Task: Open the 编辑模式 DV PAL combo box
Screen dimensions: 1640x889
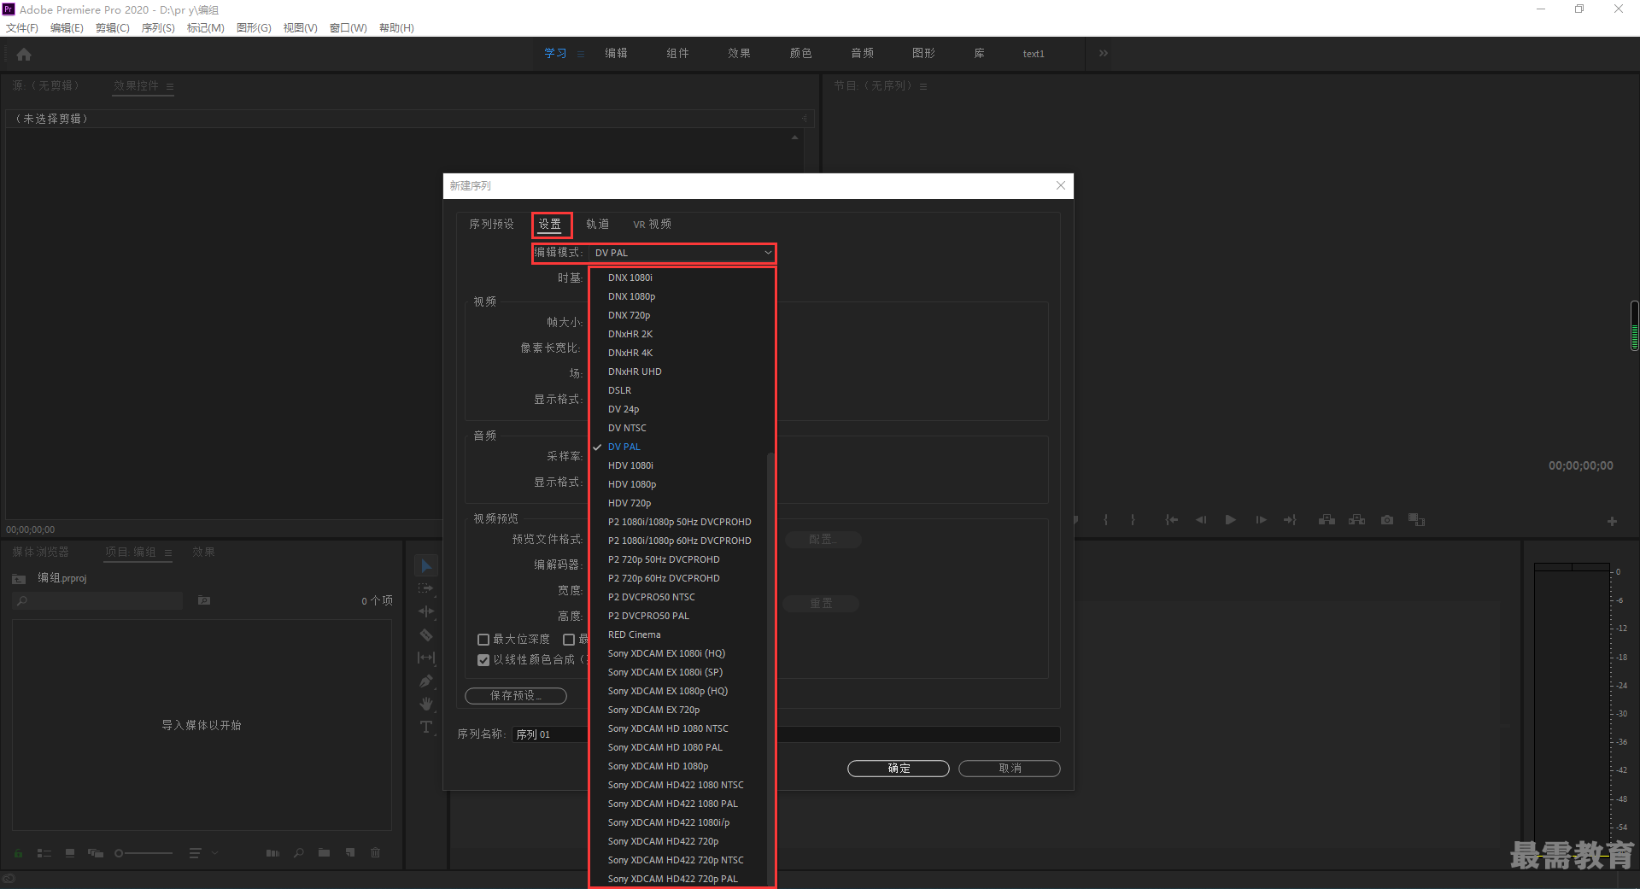Action: click(682, 253)
